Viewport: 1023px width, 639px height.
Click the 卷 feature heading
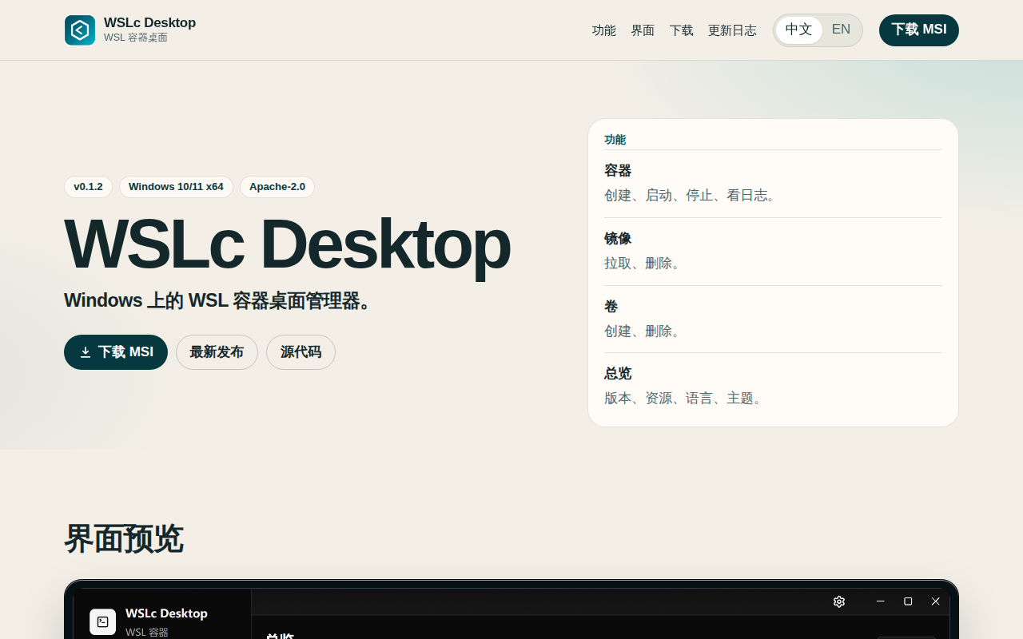click(x=611, y=307)
